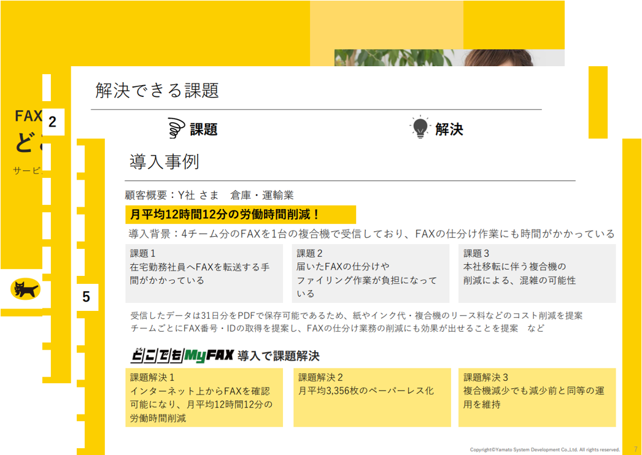
Task: Click the light bulb icon beside 解決
Action: click(420, 128)
